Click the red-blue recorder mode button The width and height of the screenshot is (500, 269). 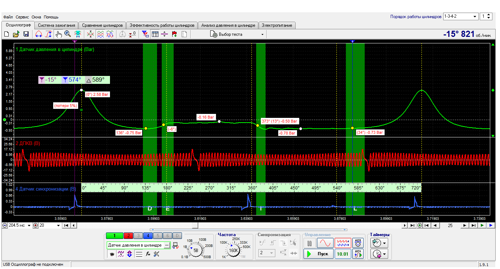click(342, 243)
